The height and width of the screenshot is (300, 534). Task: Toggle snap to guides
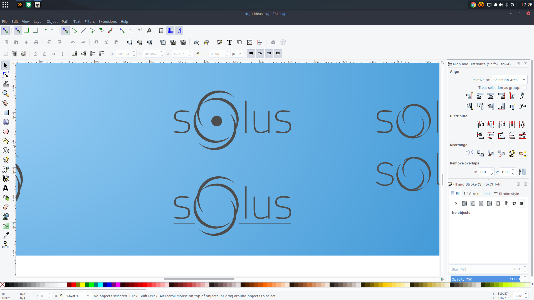(179, 31)
